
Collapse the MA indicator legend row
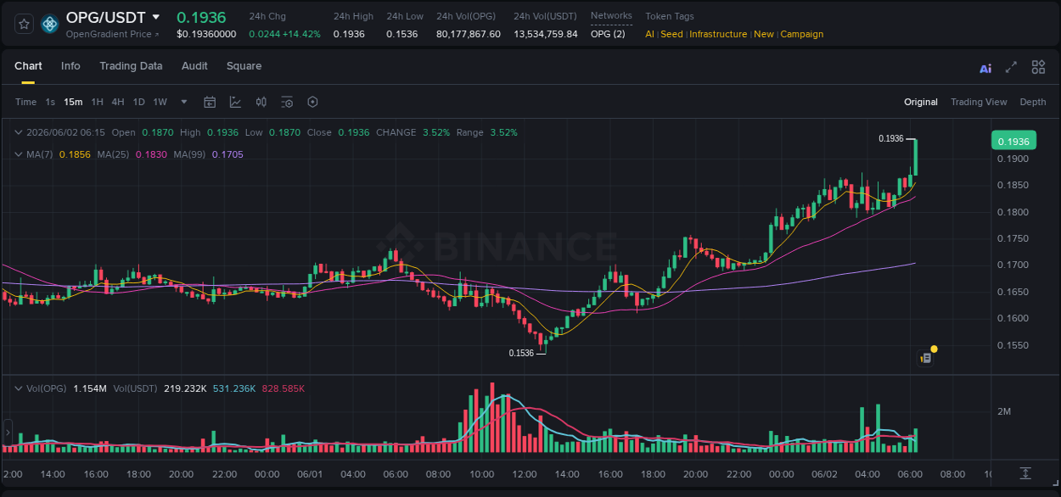tap(19, 154)
